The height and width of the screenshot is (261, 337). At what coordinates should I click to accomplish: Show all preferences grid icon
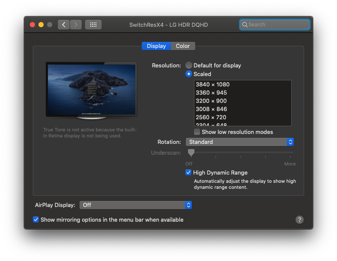click(93, 25)
